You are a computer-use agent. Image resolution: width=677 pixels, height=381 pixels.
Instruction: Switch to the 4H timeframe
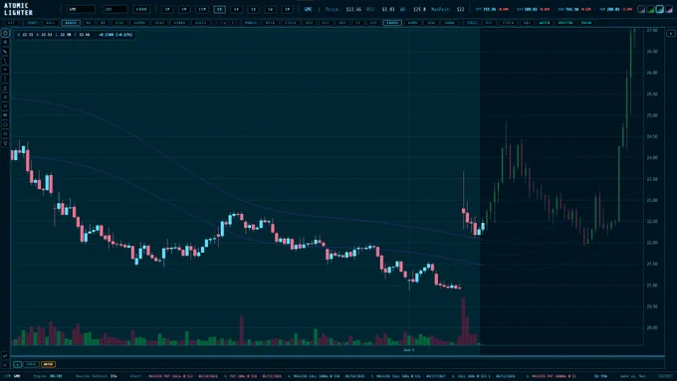pos(236,9)
